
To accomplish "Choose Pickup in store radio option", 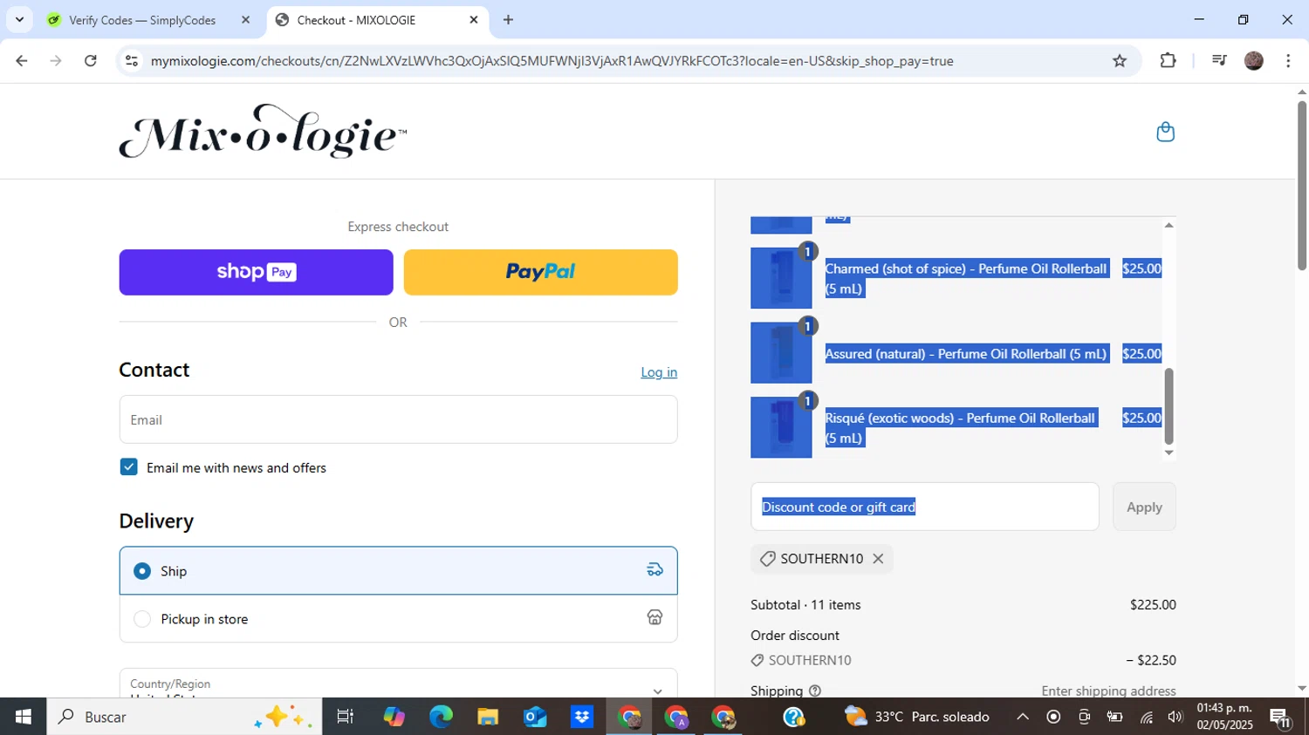I will (x=142, y=619).
